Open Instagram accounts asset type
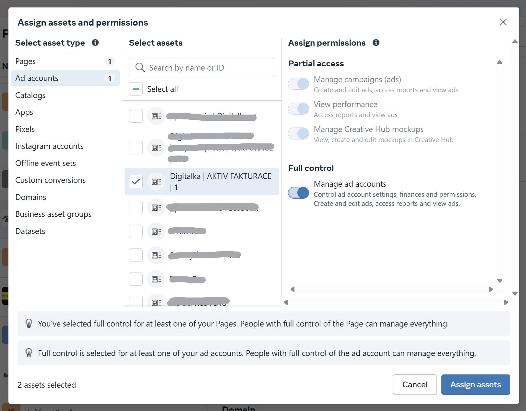This screenshot has height=411, width=526. [49, 146]
